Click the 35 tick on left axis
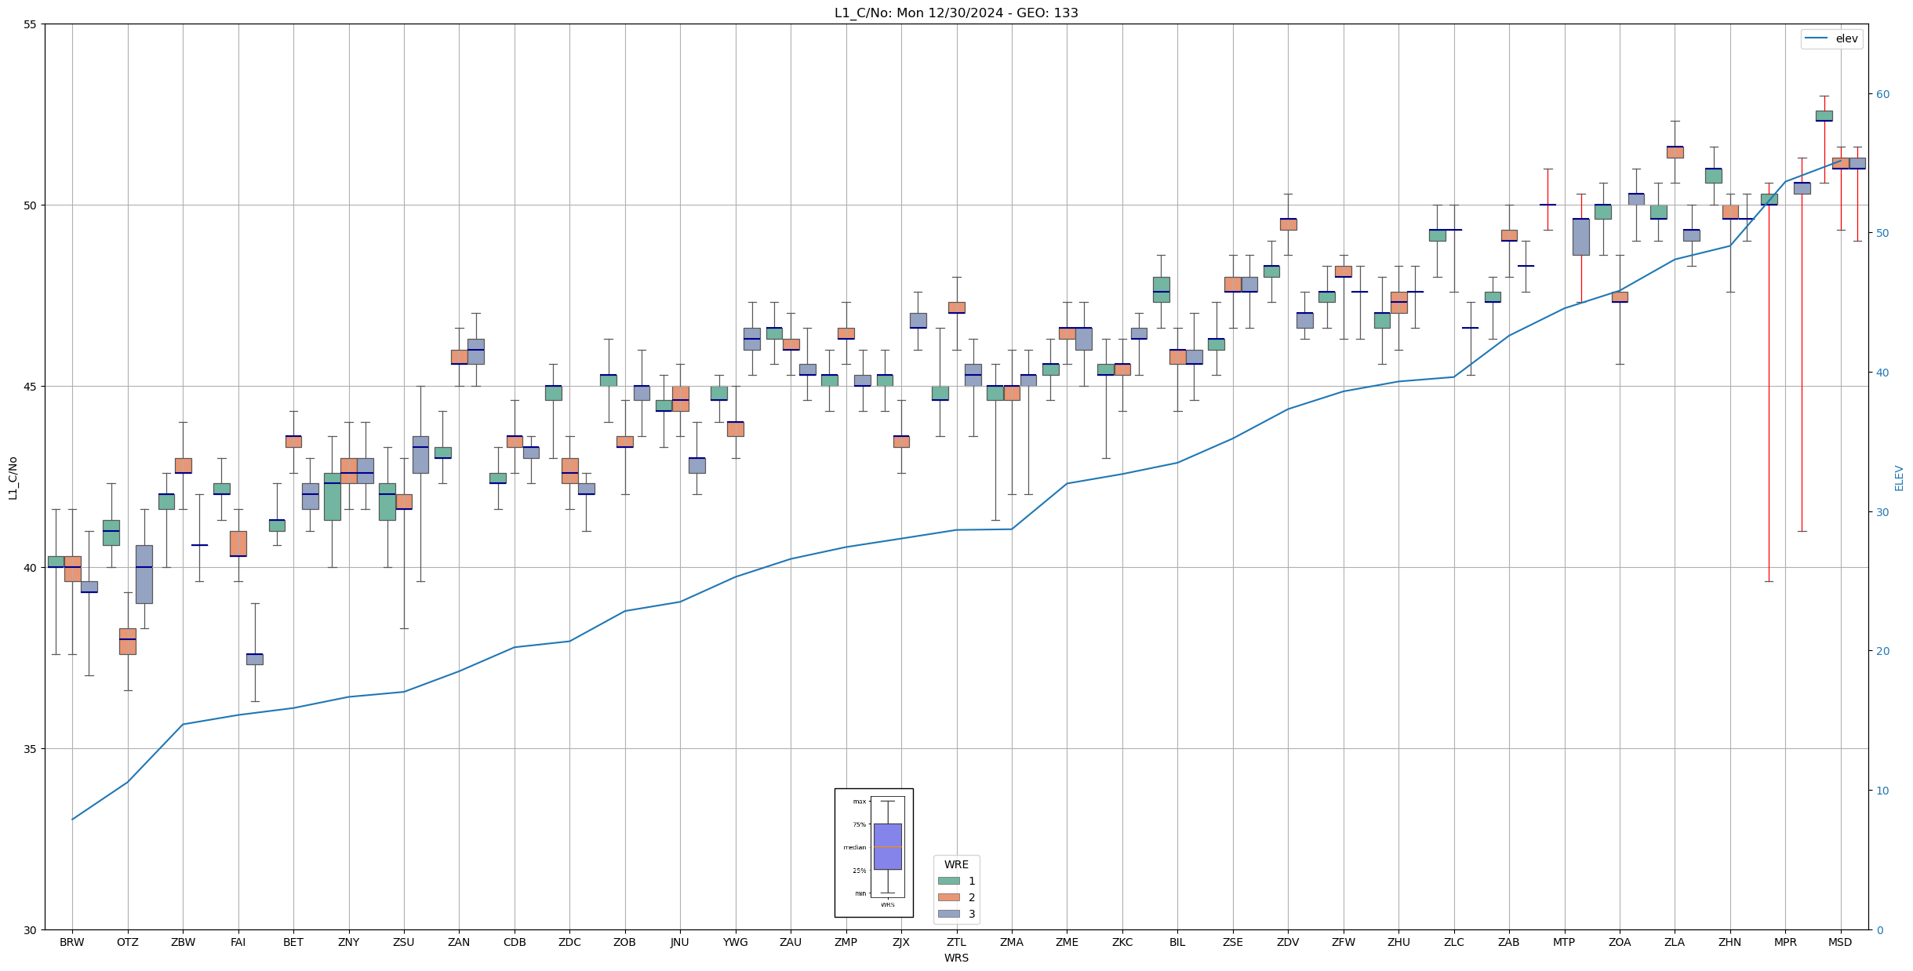Image resolution: width=1913 pixels, height=971 pixels. coord(30,749)
